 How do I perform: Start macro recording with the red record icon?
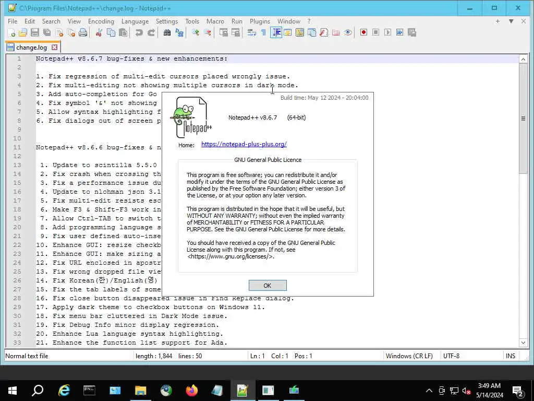[x=363, y=32]
